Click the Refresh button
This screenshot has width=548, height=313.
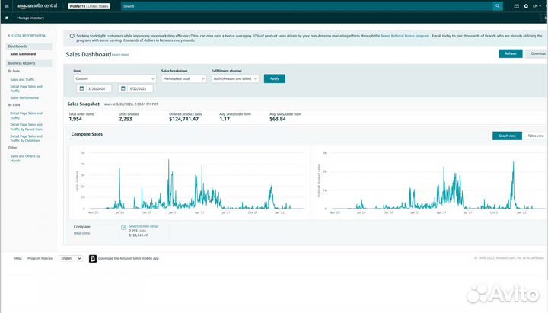pyautogui.click(x=510, y=53)
